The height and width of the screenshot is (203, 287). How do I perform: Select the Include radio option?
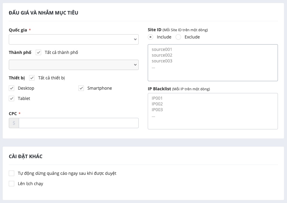150,37
